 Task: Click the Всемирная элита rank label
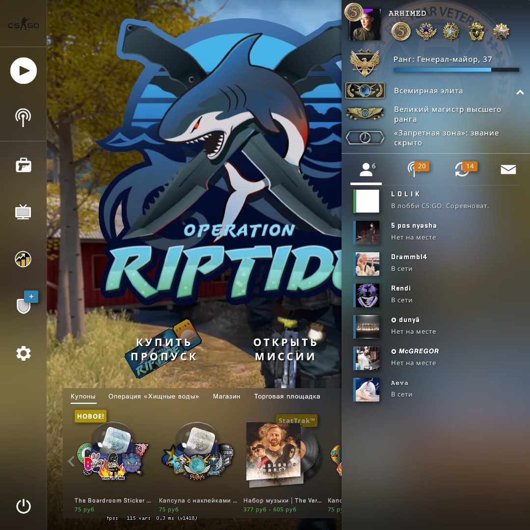pos(428,91)
